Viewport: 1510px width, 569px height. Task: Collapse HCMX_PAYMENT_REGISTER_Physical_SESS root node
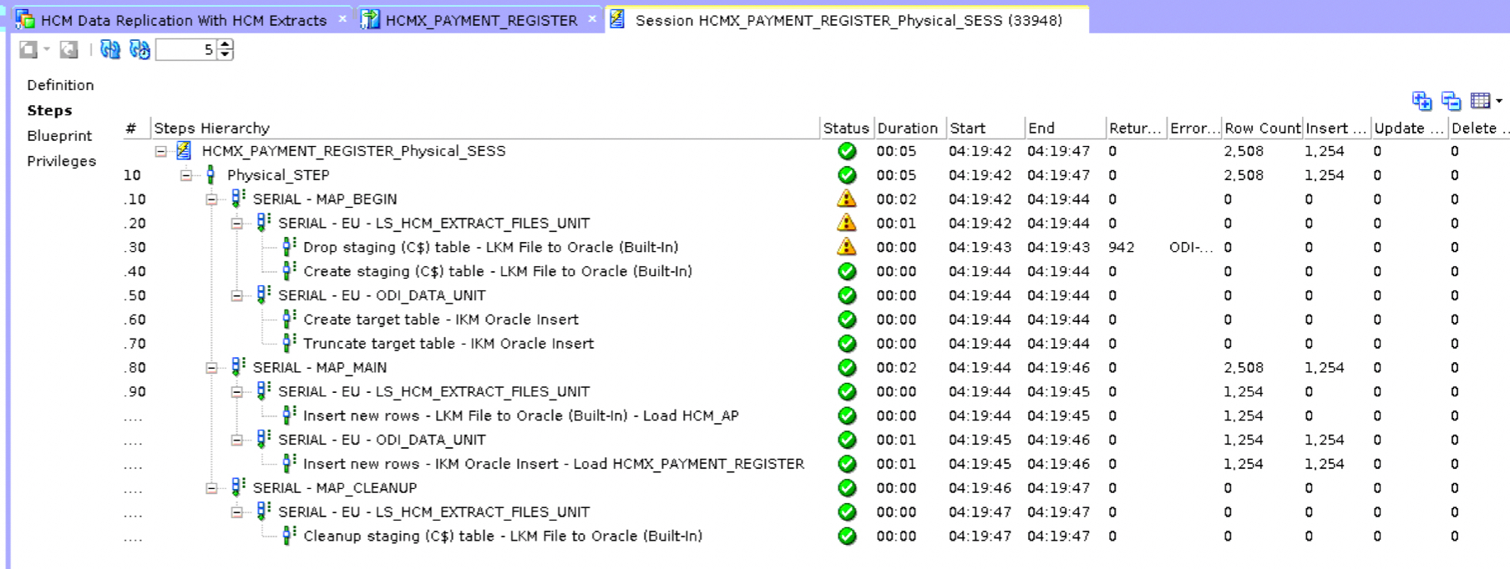point(161,151)
